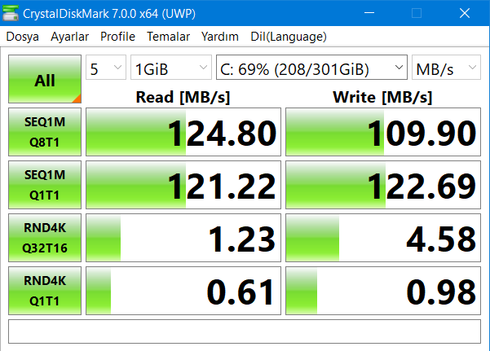Start the RND4K Q32T16 test
The height and width of the screenshot is (351, 490).
45,238
